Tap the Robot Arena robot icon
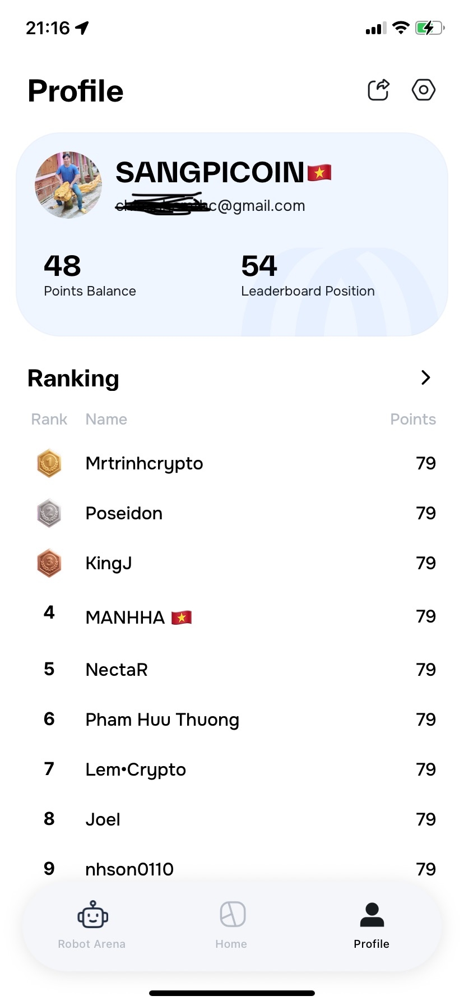This screenshot has width=464, height=1005. (92, 915)
